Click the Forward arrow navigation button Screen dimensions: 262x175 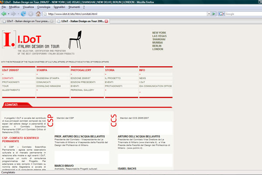tap(14, 14)
